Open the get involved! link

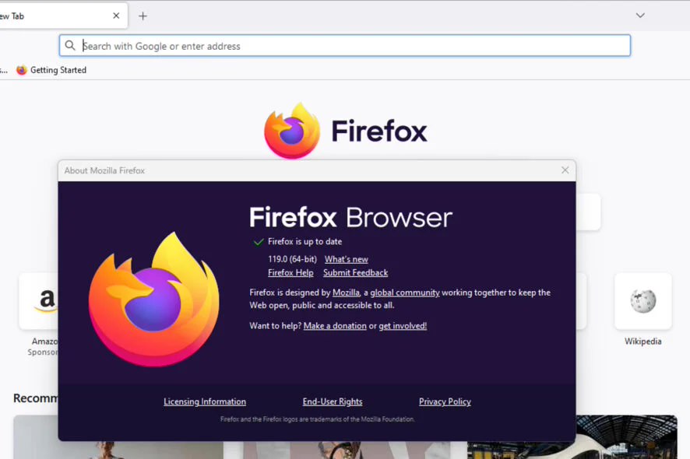(x=403, y=326)
